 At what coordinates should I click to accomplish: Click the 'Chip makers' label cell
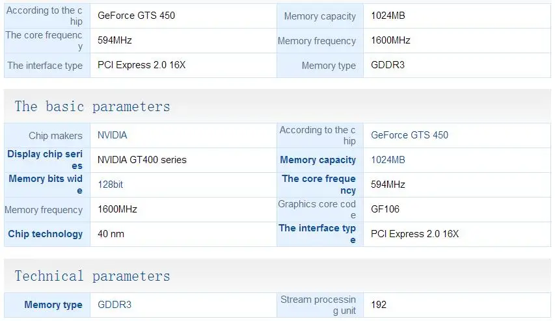[x=47, y=135]
